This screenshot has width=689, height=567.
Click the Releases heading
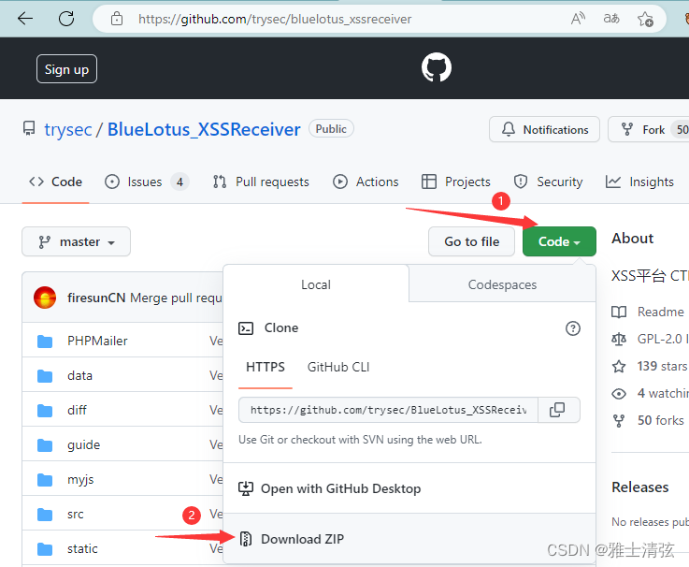click(x=639, y=487)
